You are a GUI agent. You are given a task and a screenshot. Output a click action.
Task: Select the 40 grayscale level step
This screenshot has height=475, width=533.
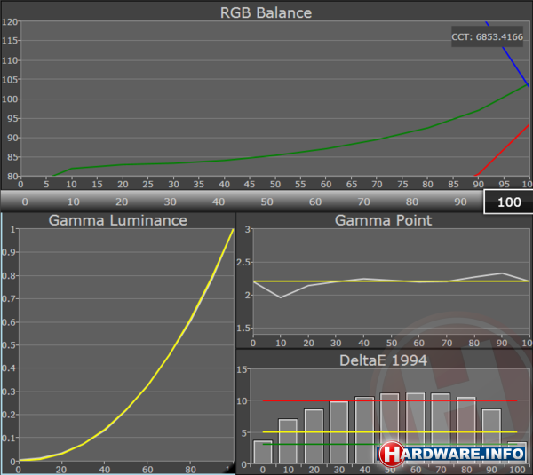[218, 202]
